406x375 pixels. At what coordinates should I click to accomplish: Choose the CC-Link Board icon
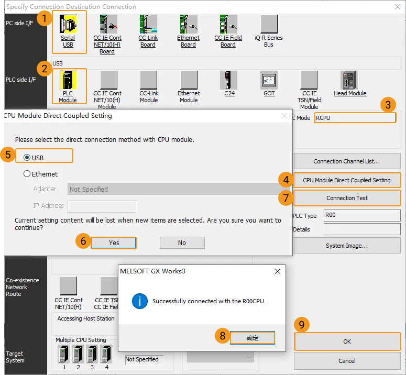[148, 24]
